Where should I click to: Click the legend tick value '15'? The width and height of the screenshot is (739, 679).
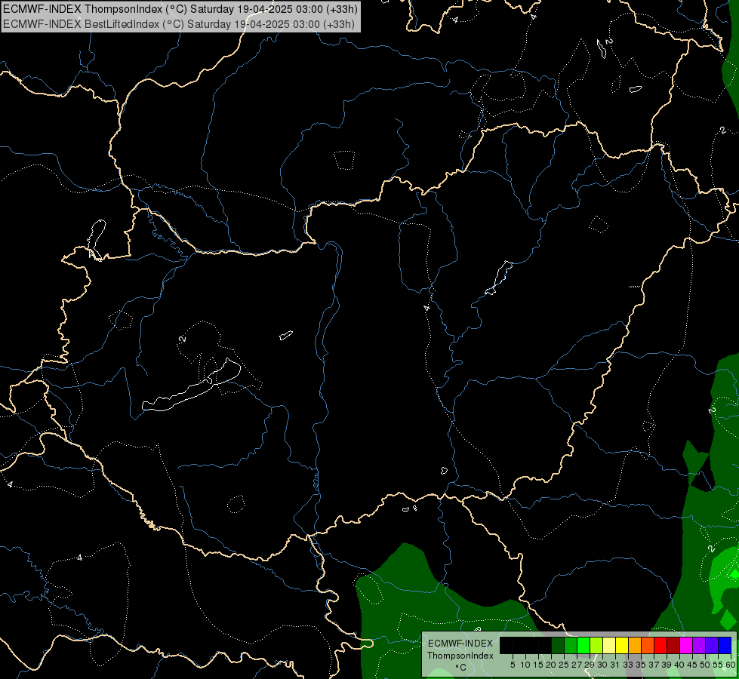point(538,665)
